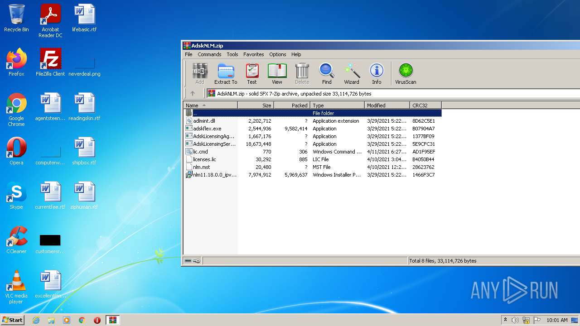
Task: Launch Skype desktop shortcut
Action: 16,196
